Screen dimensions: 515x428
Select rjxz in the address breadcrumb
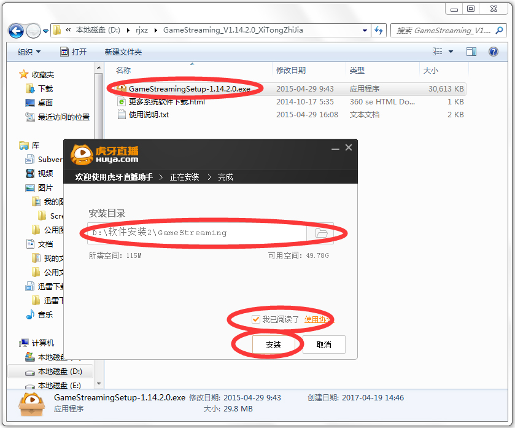pyautogui.click(x=142, y=30)
